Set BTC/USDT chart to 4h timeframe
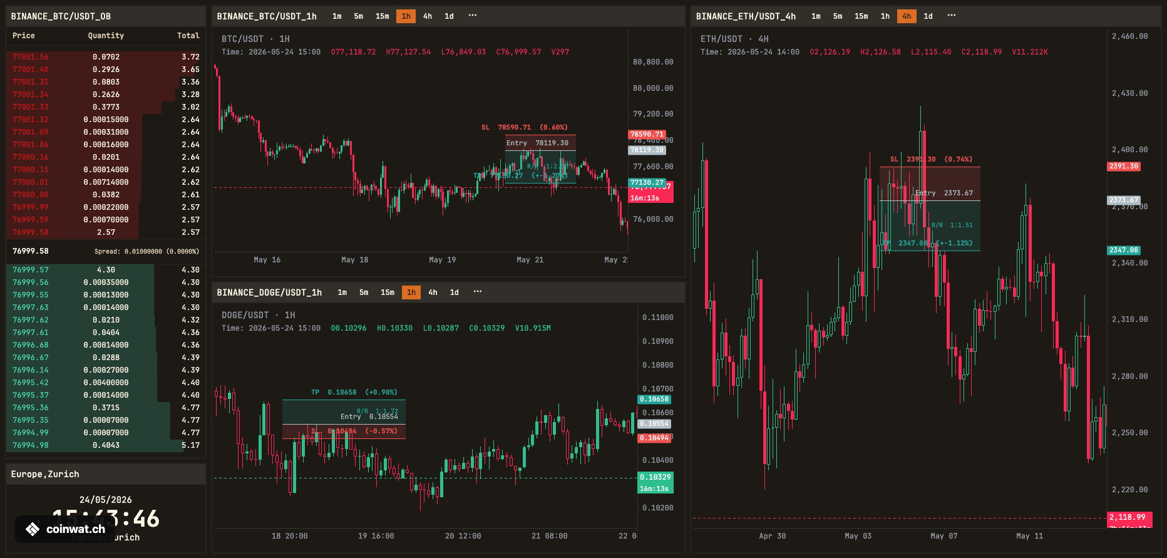Screen dimensions: 1167x558 428,16
